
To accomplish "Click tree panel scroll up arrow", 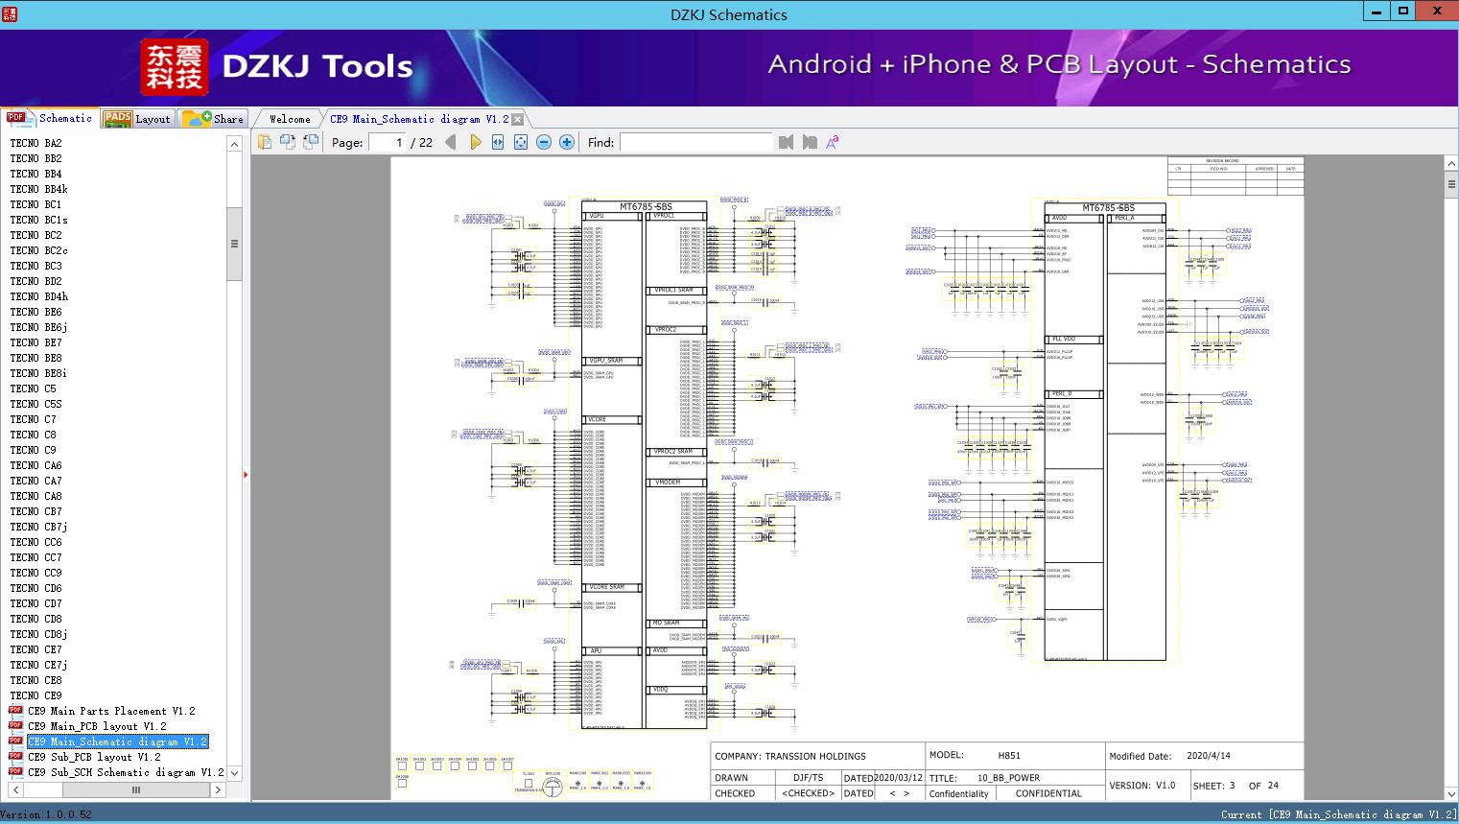I will coord(234,144).
